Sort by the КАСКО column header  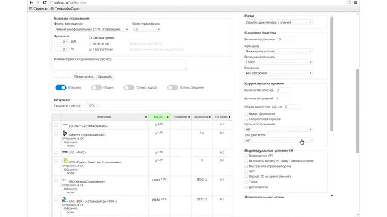tap(159, 117)
